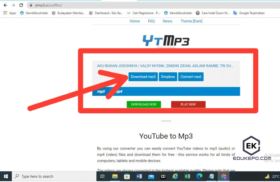
Task: Save to Dropbox button
Action: point(168,77)
